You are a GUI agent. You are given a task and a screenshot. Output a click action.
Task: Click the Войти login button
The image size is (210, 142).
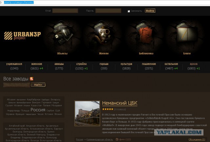click(x=150, y=11)
